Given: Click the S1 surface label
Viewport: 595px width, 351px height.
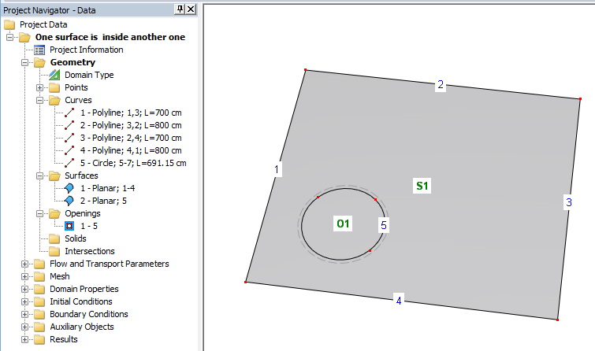Looking at the screenshot, I should [422, 186].
